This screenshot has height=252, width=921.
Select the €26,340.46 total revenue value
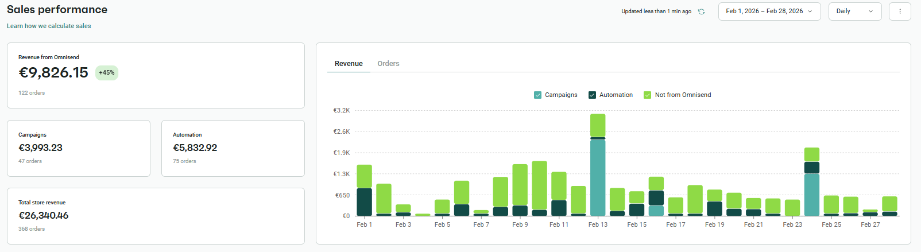click(x=44, y=216)
